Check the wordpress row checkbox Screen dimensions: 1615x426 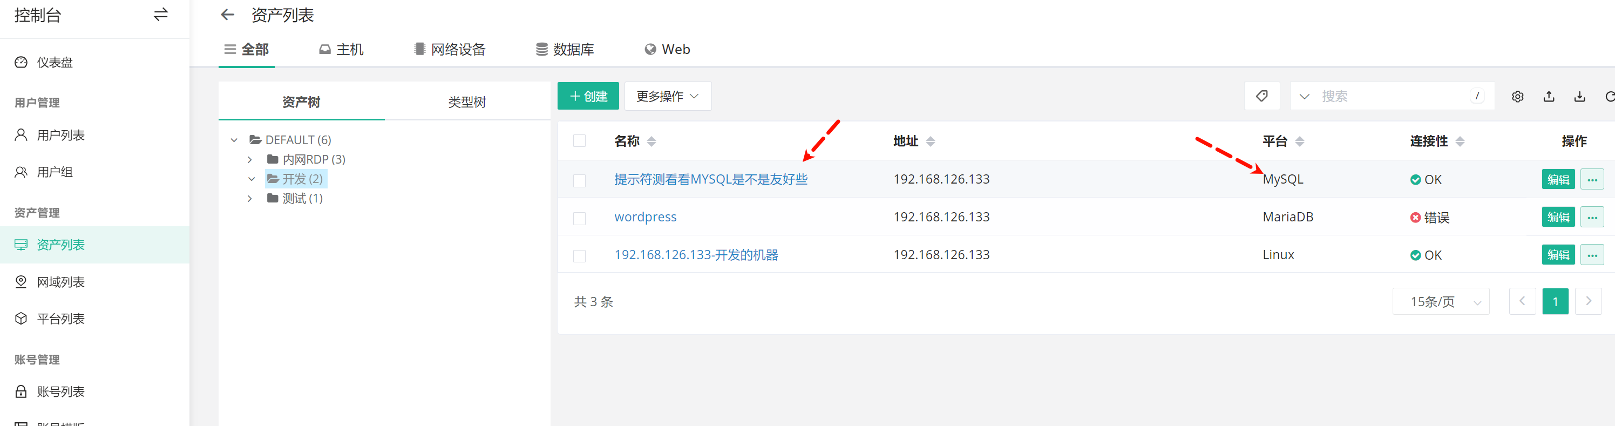579,218
